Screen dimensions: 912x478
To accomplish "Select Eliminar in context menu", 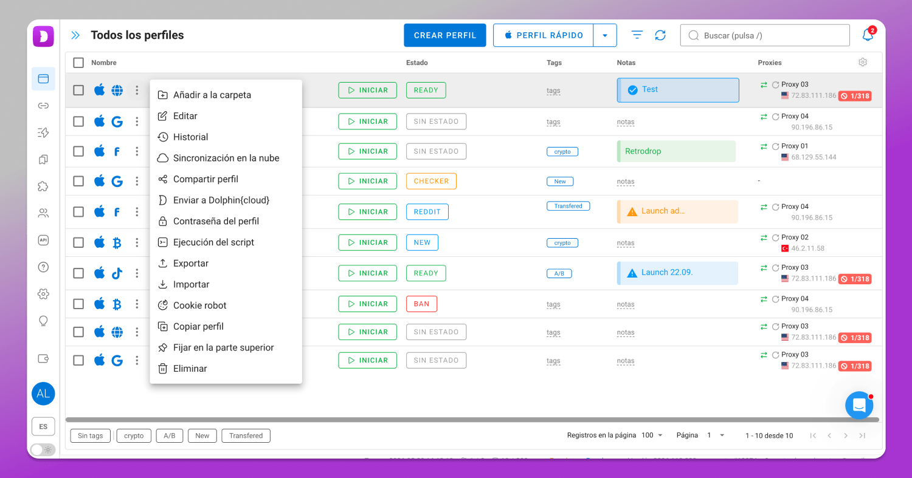I will click(x=226, y=369).
